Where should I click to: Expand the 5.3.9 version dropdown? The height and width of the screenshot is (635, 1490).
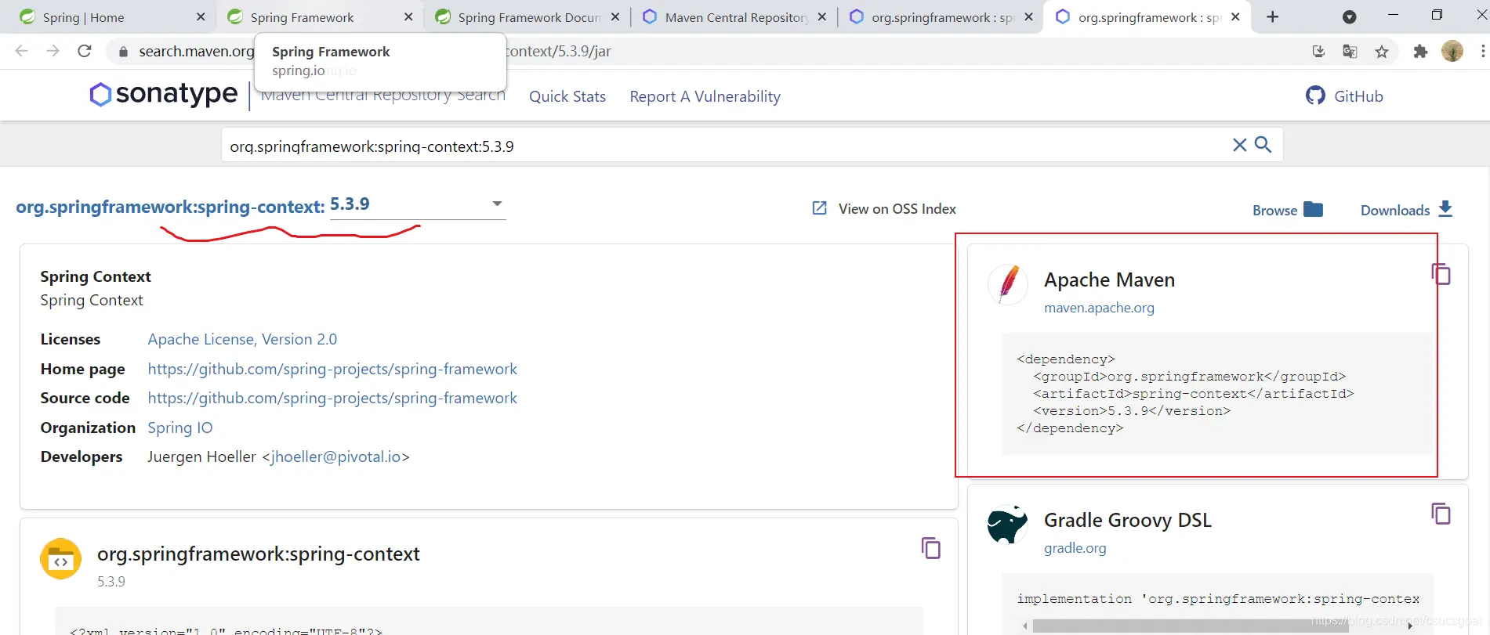pos(496,204)
